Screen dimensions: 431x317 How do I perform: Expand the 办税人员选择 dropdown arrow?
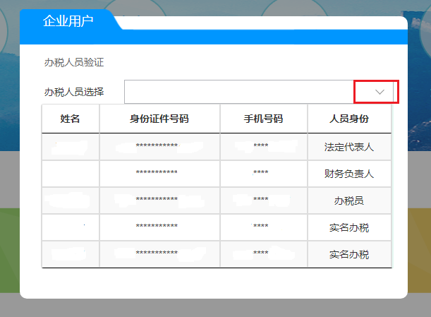click(380, 92)
